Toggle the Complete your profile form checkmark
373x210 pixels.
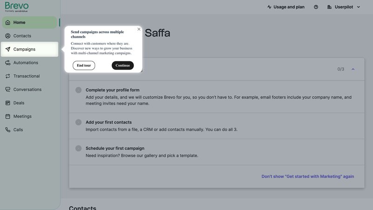78,90
